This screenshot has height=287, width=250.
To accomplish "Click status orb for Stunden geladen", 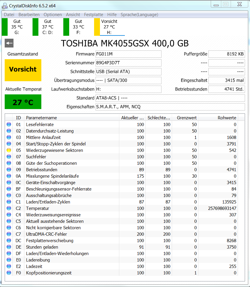I will click(9, 247).
